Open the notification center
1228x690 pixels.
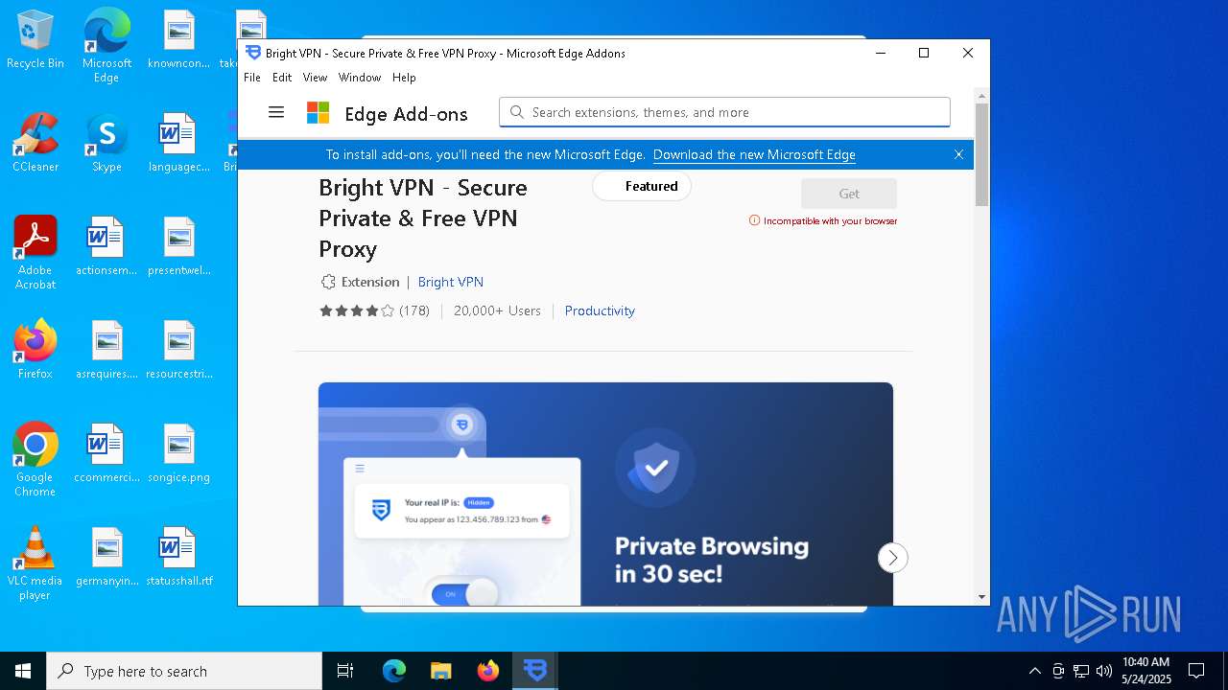(x=1196, y=671)
